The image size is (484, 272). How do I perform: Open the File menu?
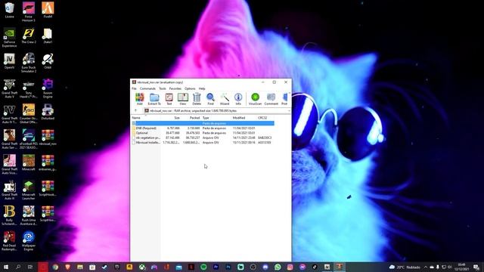(x=134, y=88)
